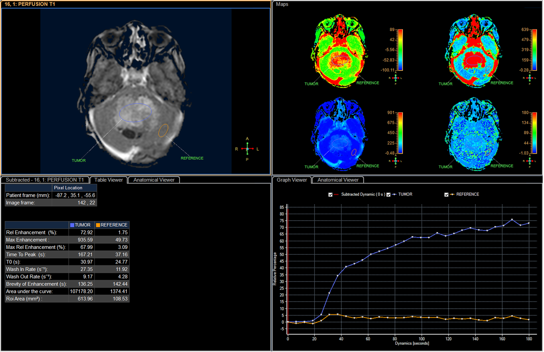Image resolution: width=544 pixels, height=352 pixels.
Task: Click the Maps panel title
Action: (x=282, y=4)
